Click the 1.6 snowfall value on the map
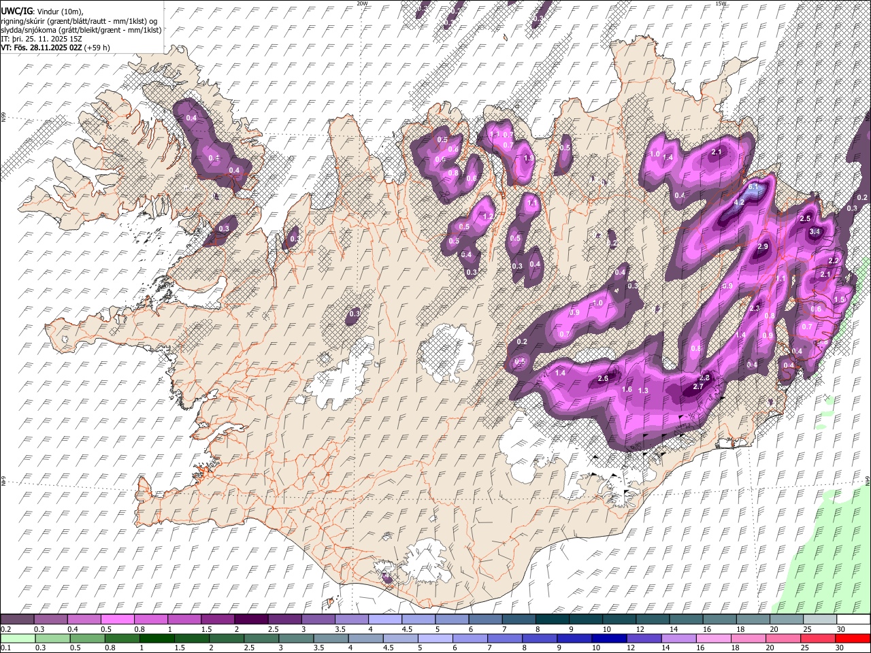 click(627, 389)
